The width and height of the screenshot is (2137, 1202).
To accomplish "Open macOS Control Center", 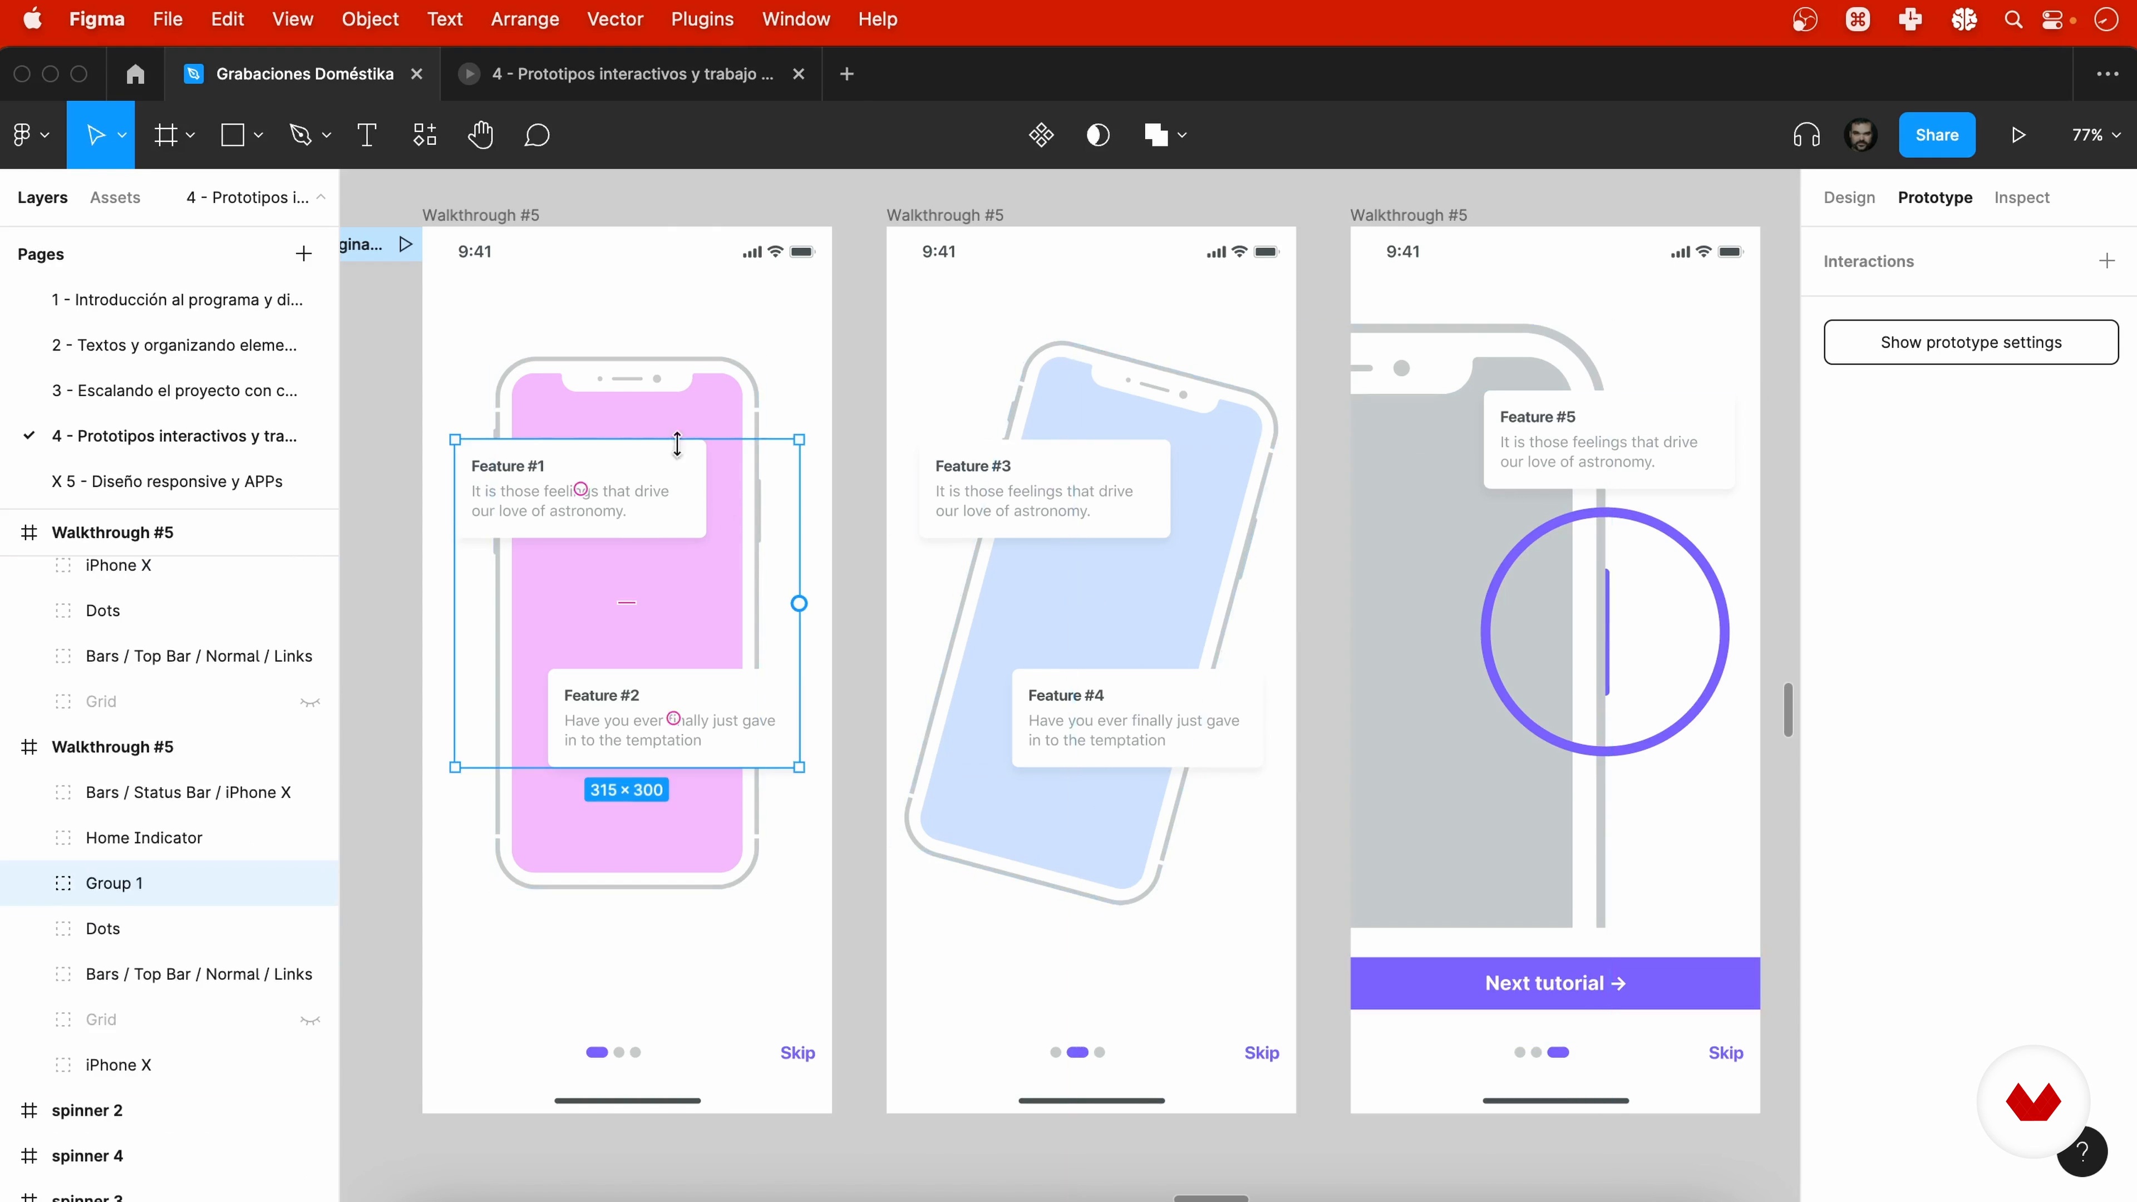I will [x=2052, y=19].
